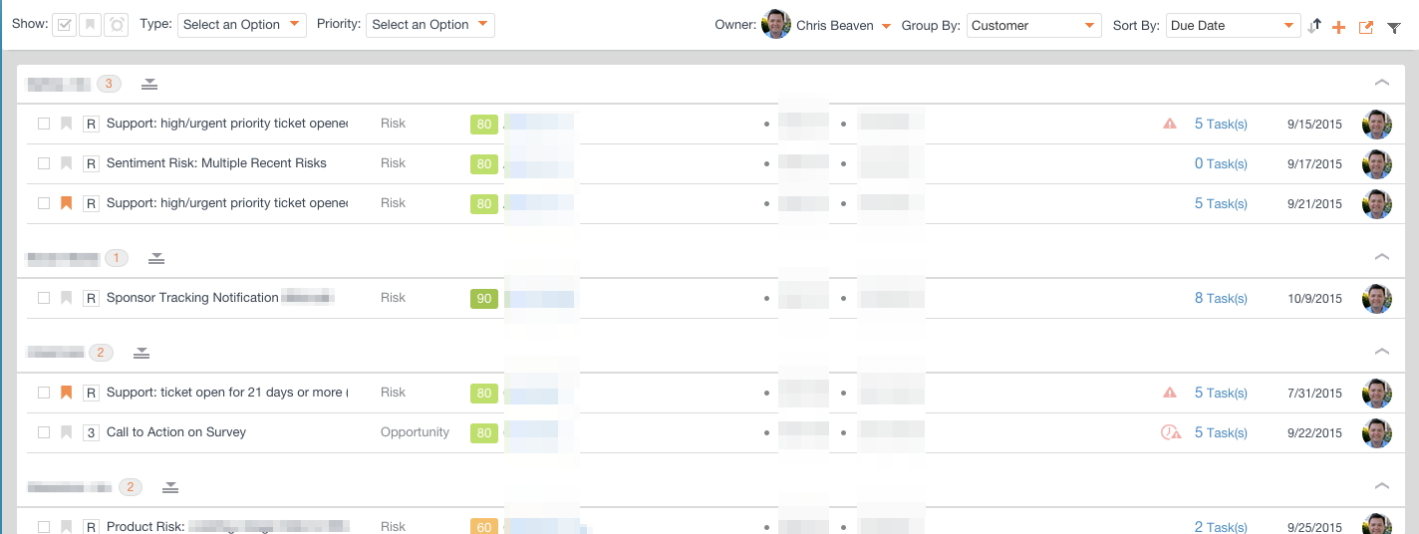Add a new item with the plus icon
Screen dimensions: 1419x534
[1338, 27]
